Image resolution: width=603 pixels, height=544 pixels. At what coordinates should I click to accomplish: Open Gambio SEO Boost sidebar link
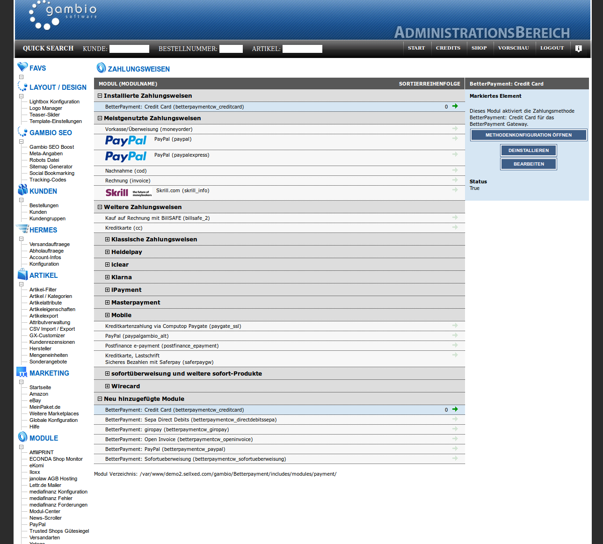(x=51, y=147)
